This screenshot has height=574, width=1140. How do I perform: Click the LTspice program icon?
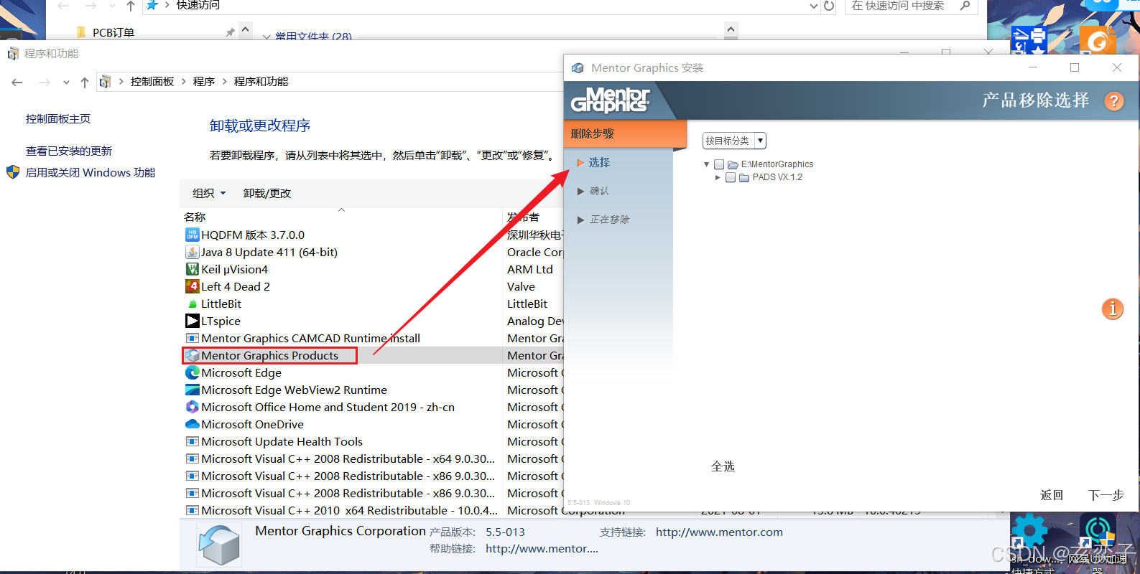[x=192, y=321]
